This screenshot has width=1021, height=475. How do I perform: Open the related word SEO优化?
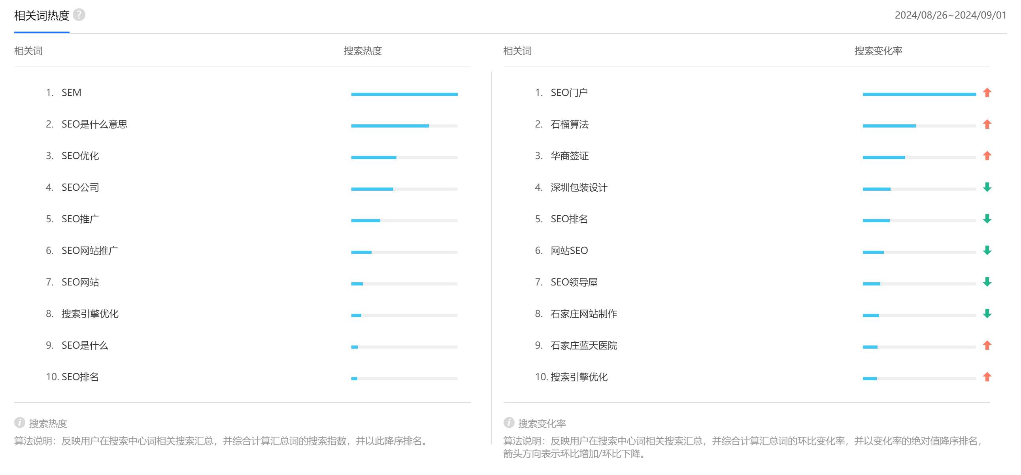(x=80, y=156)
